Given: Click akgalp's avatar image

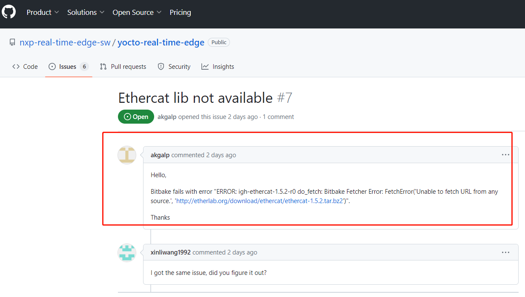Looking at the screenshot, I should click(x=127, y=155).
